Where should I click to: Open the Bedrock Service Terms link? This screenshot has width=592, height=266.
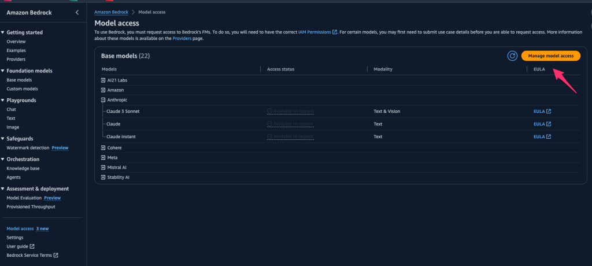coord(29,256)
